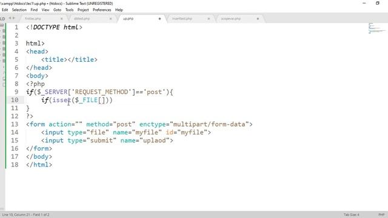The image size is (388, 218).
Task: Go to previous tab using left arrow
Action: 10,18
